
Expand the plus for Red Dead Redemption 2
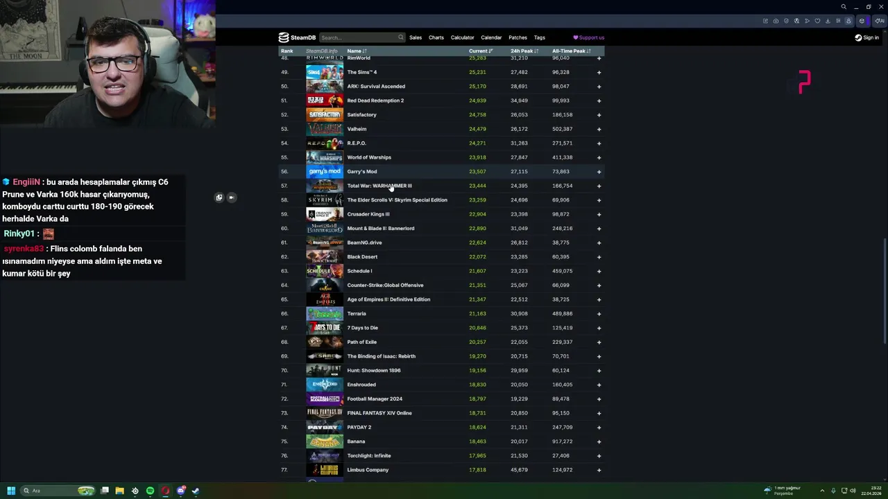tap(599, 100)
